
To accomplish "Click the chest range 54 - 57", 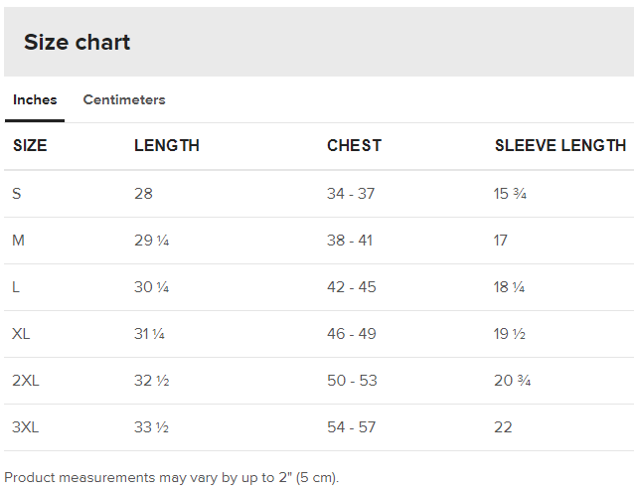I will tap(352, 427).
